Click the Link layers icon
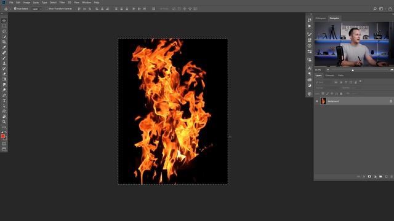 point(358,177)
